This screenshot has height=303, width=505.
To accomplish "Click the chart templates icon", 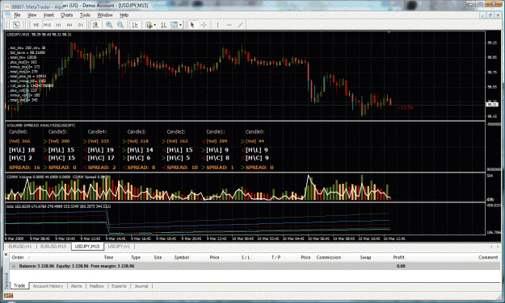I will pos(175,25).
